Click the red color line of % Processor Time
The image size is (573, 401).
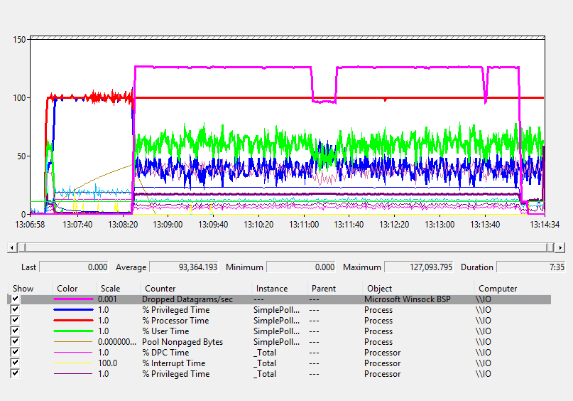pos(73,321)
